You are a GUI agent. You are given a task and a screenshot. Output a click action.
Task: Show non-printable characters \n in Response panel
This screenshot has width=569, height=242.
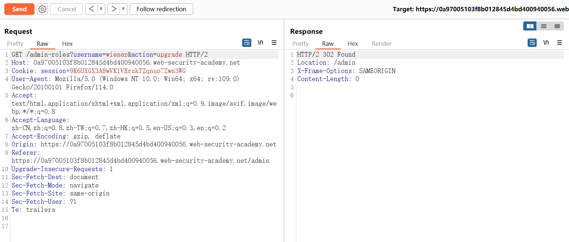point(546,43)
